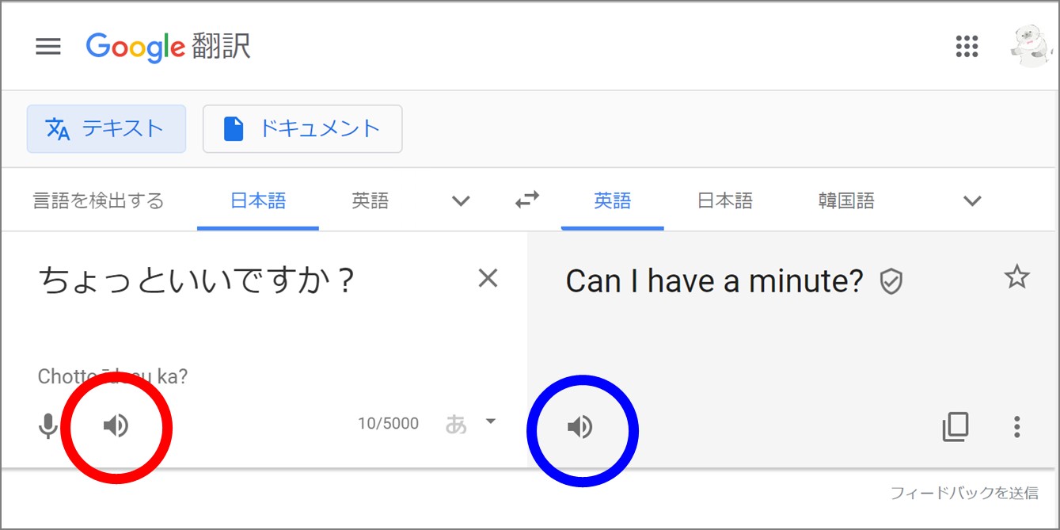Open the Google apps grid
Image resolution: width=1060 pixels, height=530 pixels.
point(967,47)
